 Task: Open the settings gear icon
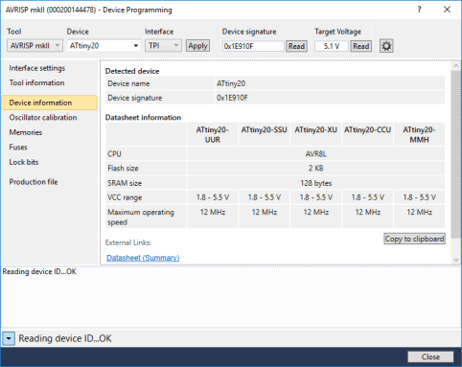(x=386, y=46)
